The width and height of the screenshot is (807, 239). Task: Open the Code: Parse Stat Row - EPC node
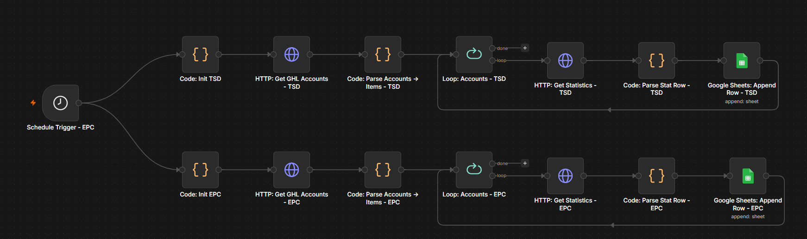click(656, 176)
